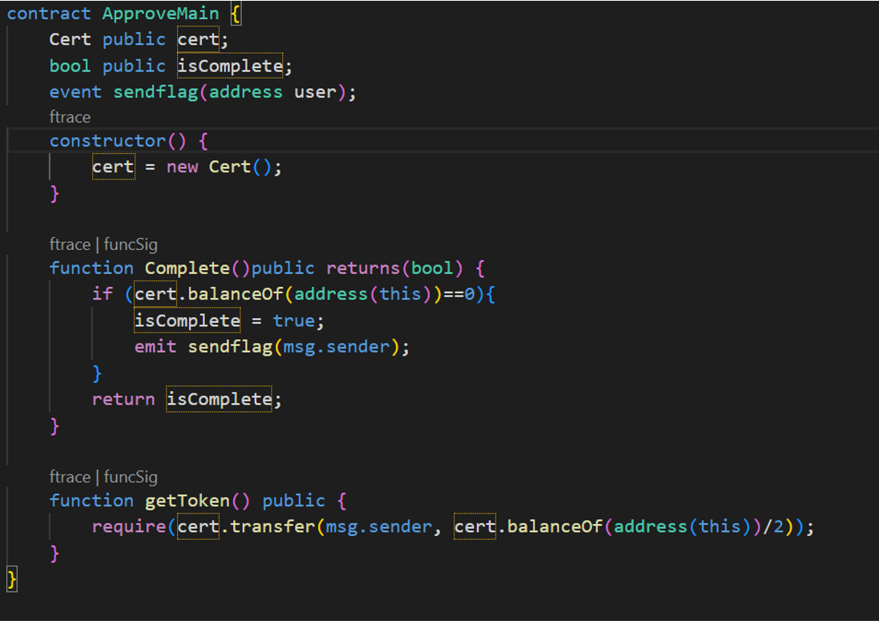Place cursor on contract name ApproveMain

(x=160, y=14)
